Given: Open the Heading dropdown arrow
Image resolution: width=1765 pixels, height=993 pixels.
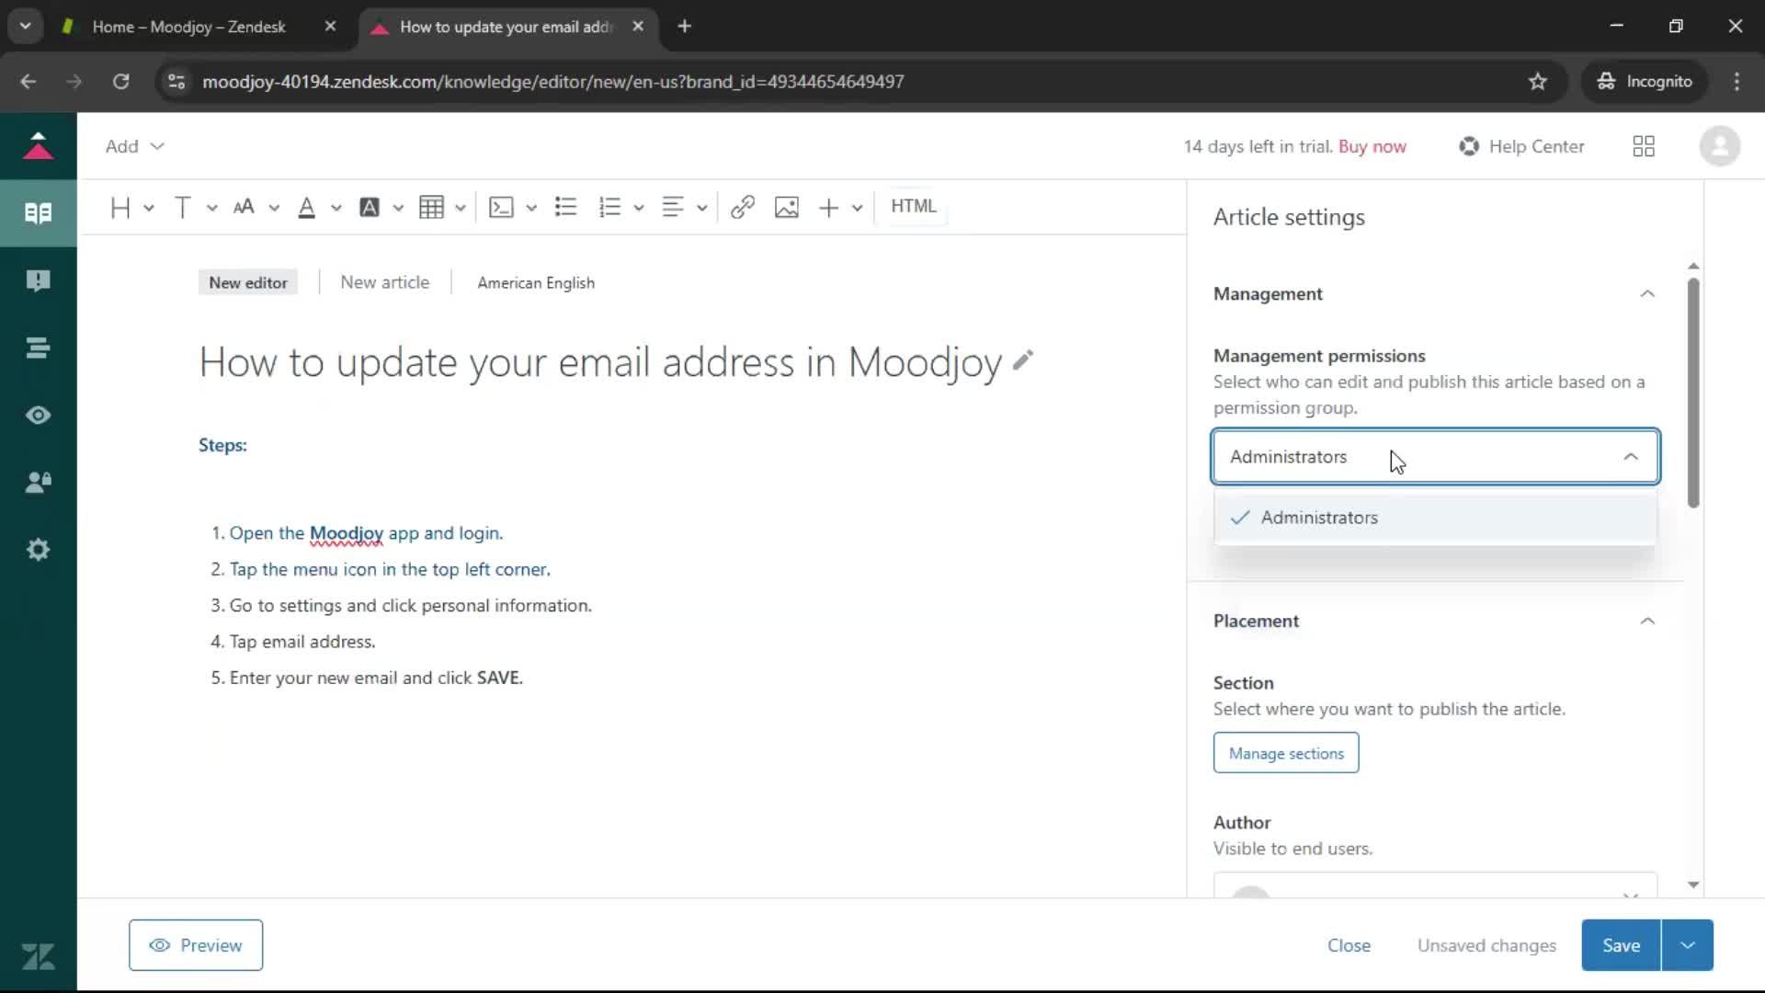Looking at the screenshot, I should [149, 209].
